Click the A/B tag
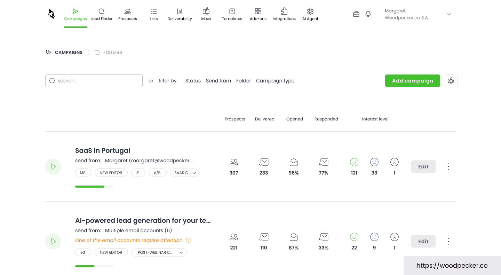This screenshot has width=501, height=275. click(x=157, y=173)
